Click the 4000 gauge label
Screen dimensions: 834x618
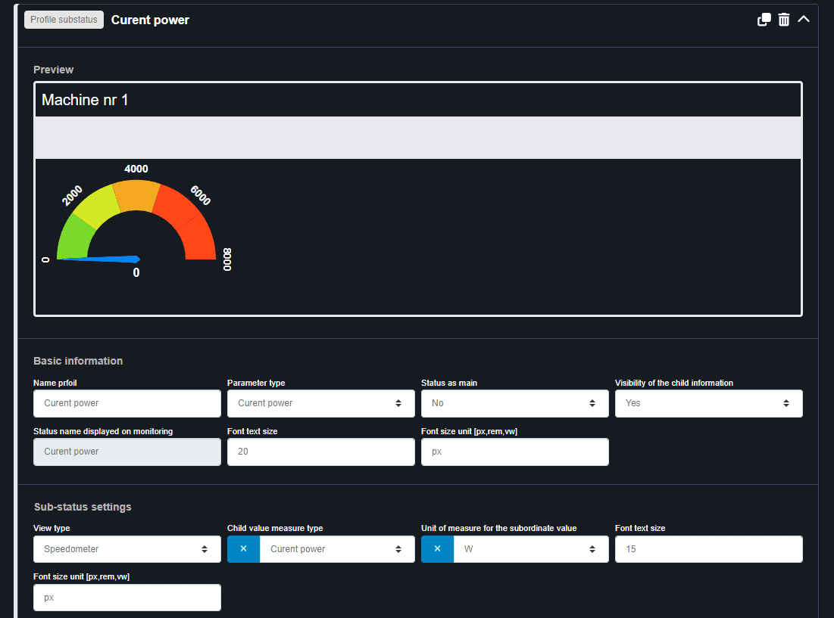136,169
